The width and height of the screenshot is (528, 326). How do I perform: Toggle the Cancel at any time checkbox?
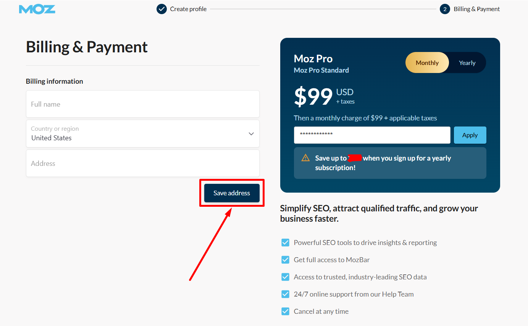pyautogui.click(x=285, y=311)
